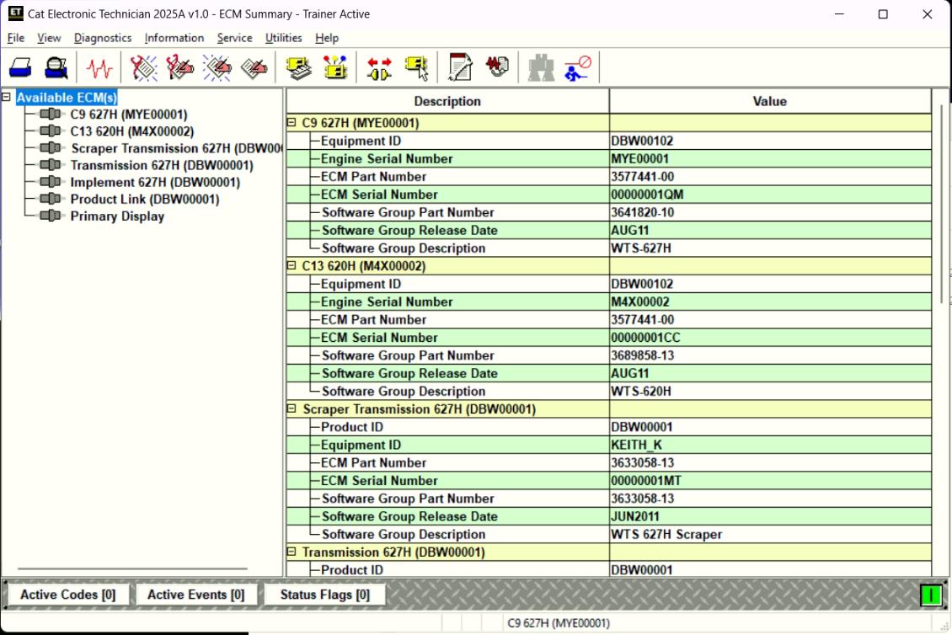Viewport: 952px width, 635px height.
Task: Open the File menu
Action: 16,38
